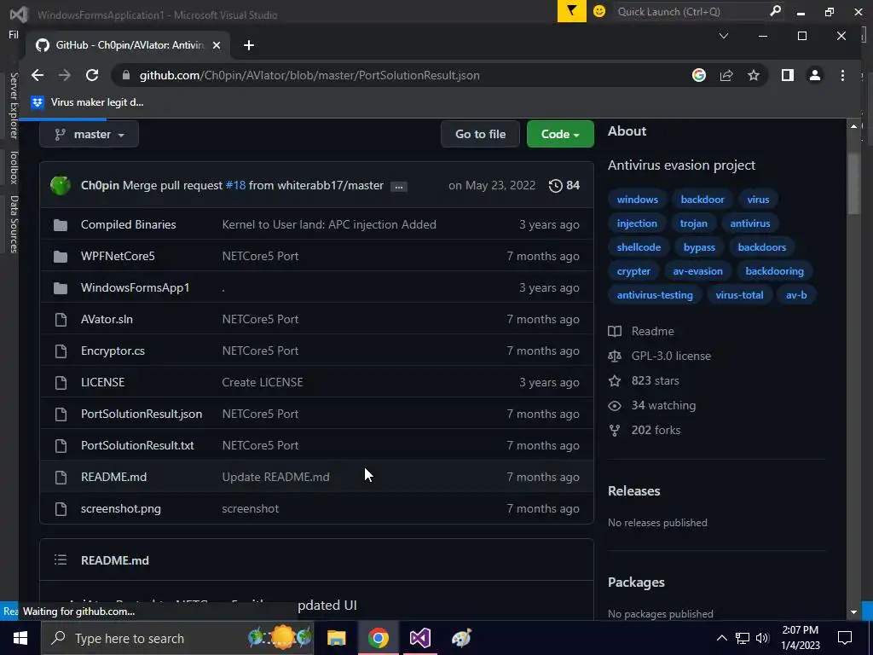This screenshot has height=655, width=873.
Task: Click Ch0pin user avatar
Action: point(61,185)
